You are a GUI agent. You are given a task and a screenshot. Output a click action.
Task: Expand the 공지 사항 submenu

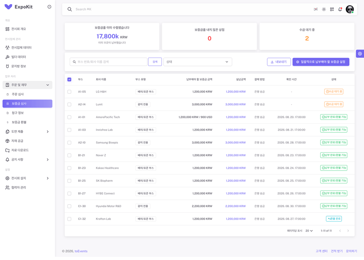tap(48, 159)
